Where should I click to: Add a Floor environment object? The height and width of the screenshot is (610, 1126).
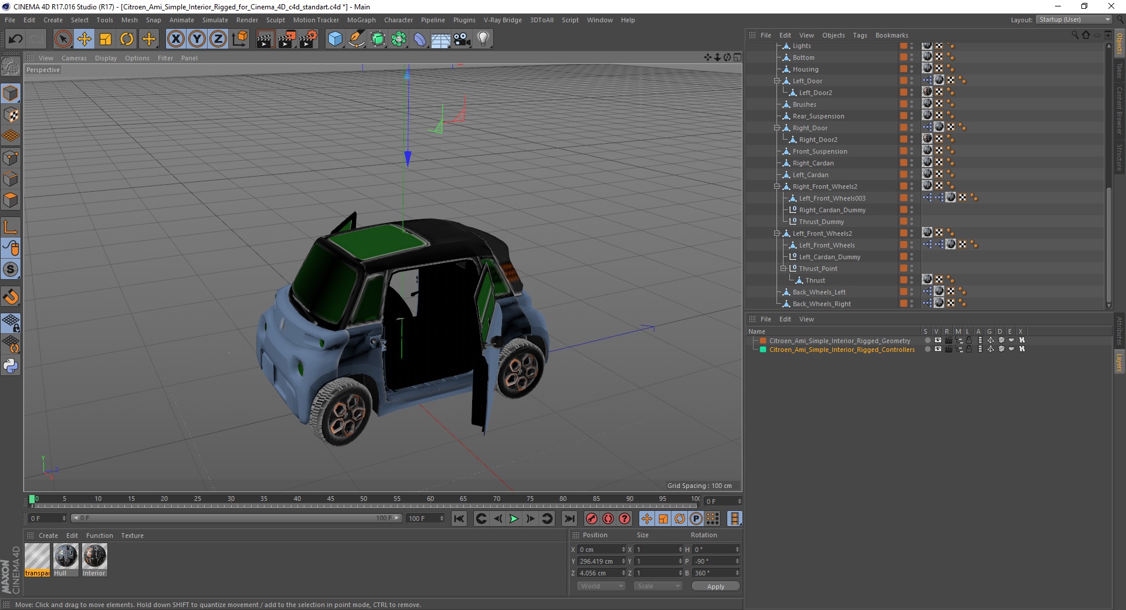[x=440, y=39]
